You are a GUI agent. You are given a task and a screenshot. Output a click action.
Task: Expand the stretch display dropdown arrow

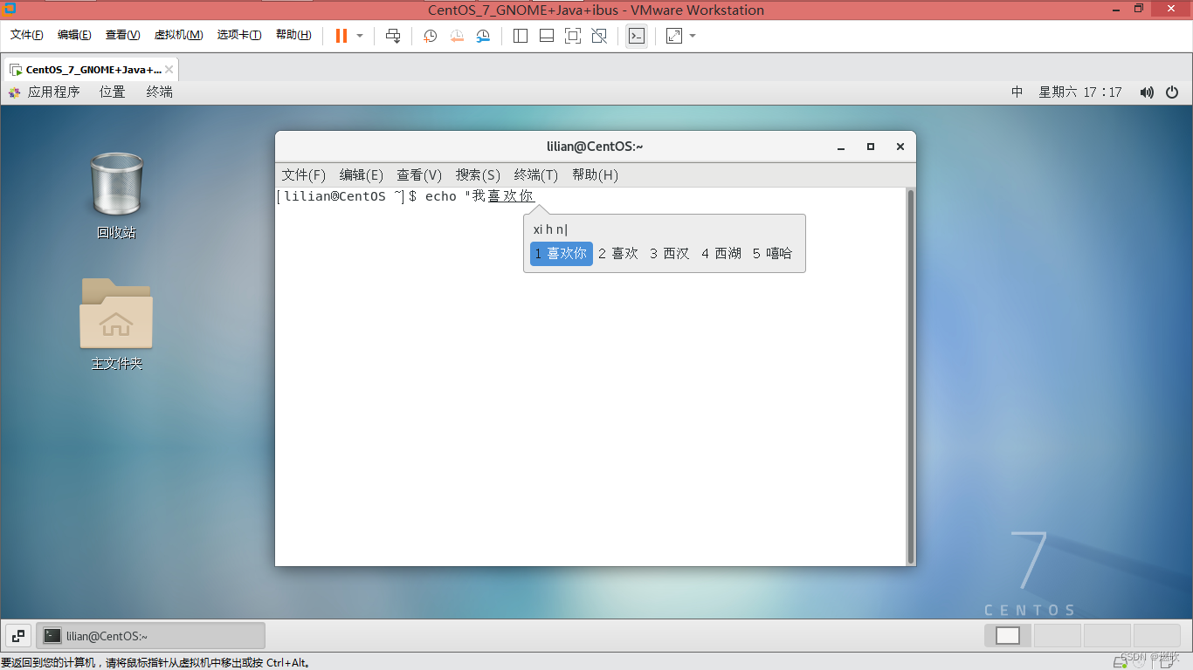pos(693,36)
